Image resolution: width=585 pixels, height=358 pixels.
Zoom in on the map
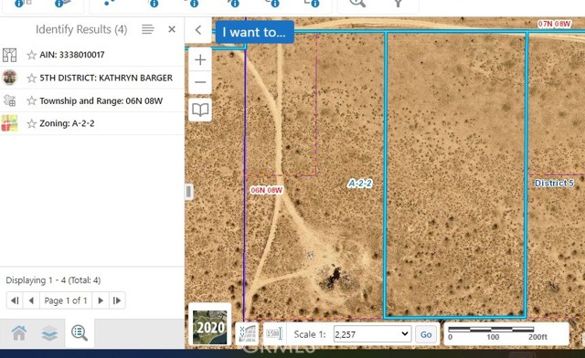[200, 59]
